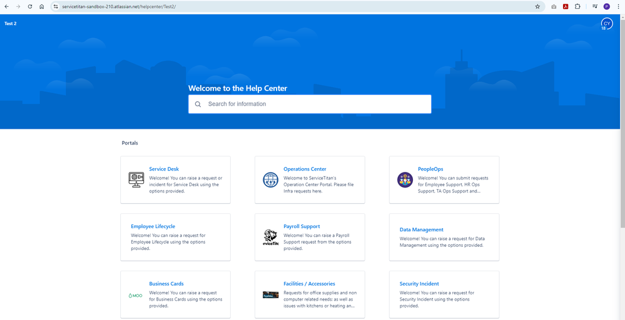Open the Employee Lifecycle portal link
Screen dimensions: 625x320
click(x=153, y=226)
